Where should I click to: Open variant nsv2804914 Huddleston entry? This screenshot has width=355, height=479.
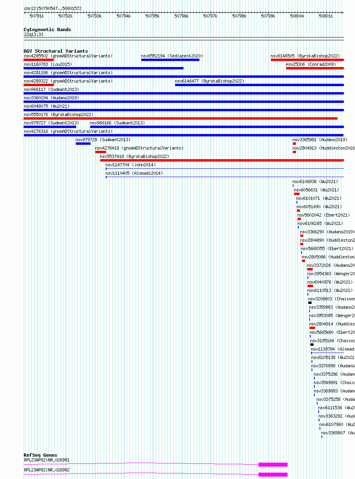coord(332,324)
